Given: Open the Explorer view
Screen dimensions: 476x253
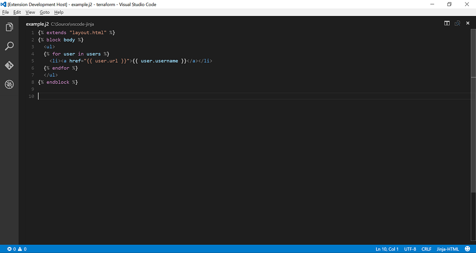Looking at the screenshot, I should [9, 27].
